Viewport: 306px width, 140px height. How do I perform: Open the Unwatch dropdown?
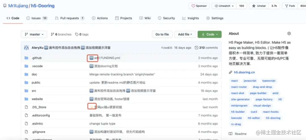click(224, 6)
